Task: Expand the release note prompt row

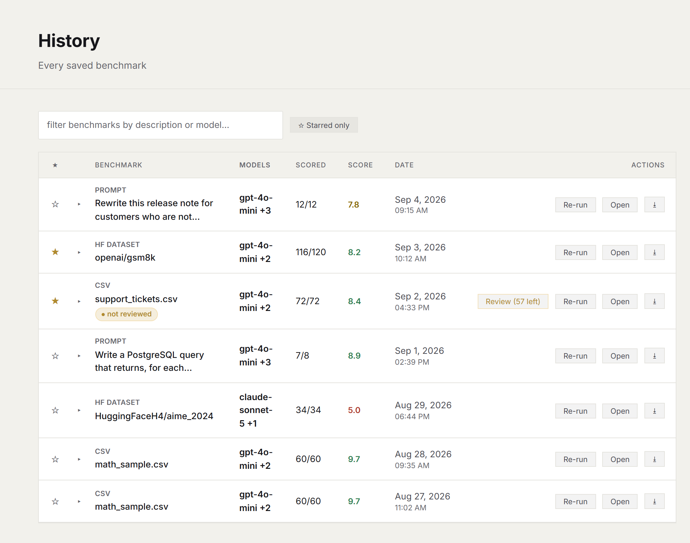Action: (x=79, y=204)
